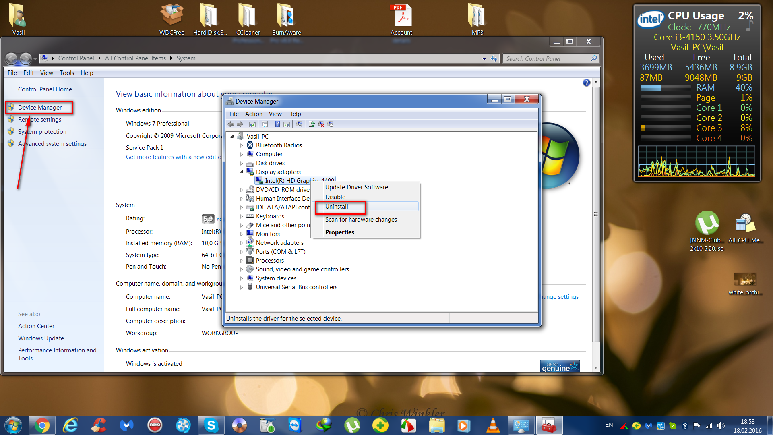Click Scan for hardware changes toolbar icon

tap(299, 124)
